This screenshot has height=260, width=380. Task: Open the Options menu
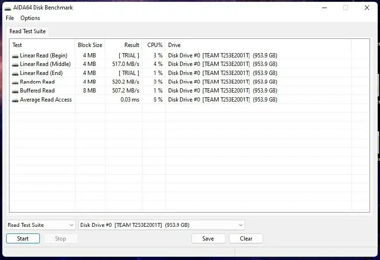click(30, 18)
